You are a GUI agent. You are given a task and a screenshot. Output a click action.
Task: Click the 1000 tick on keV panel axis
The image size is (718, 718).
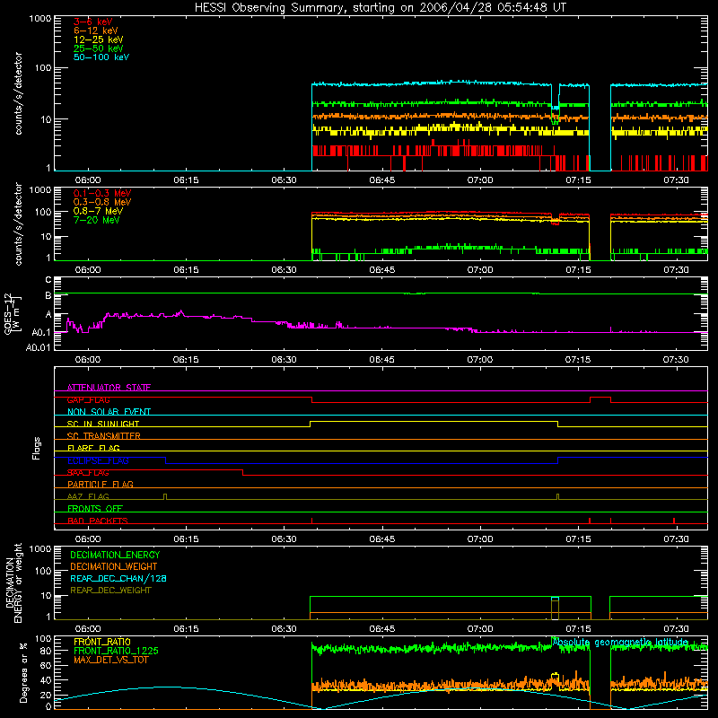click(40, 19)
